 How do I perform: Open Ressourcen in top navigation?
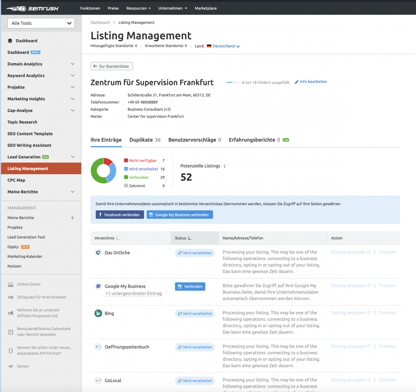137,8
